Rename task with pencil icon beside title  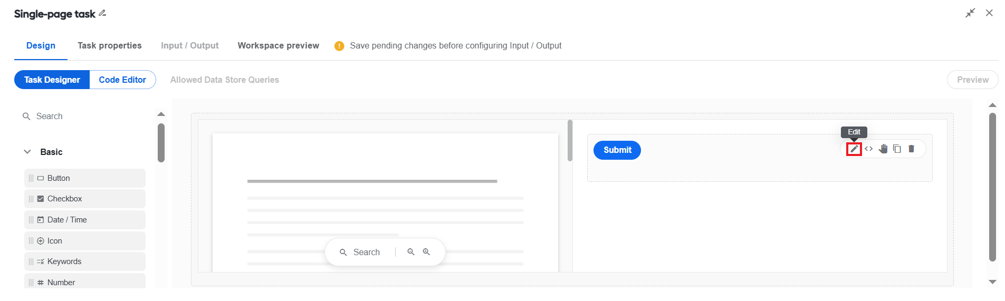pyautogui.click(x=102, y=13)
